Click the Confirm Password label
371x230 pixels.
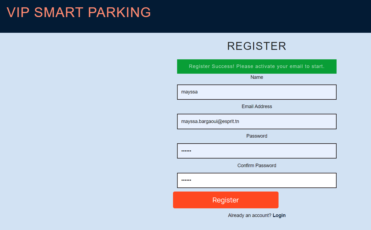(257, 165)
